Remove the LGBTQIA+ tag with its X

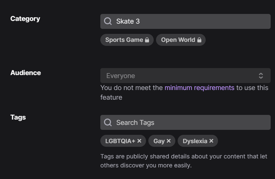tap(139, 141)
